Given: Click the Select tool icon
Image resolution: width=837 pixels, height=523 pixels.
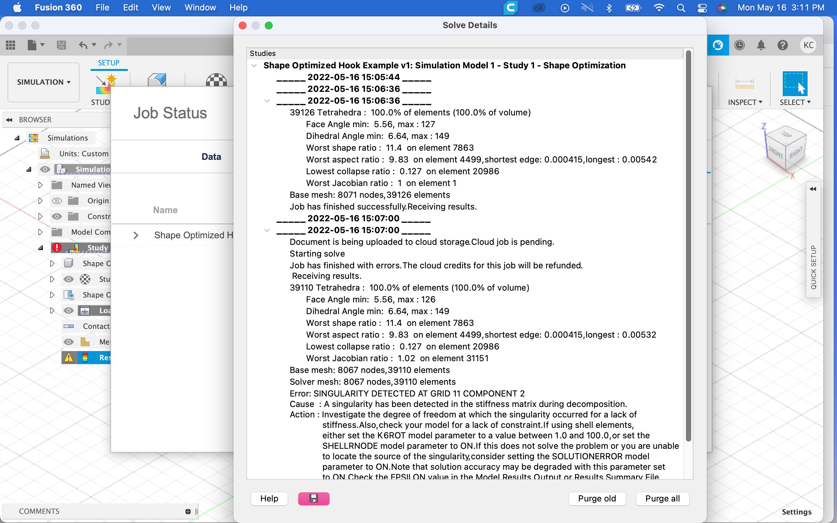Looking at the screenshot, I should tap(795, 84).
